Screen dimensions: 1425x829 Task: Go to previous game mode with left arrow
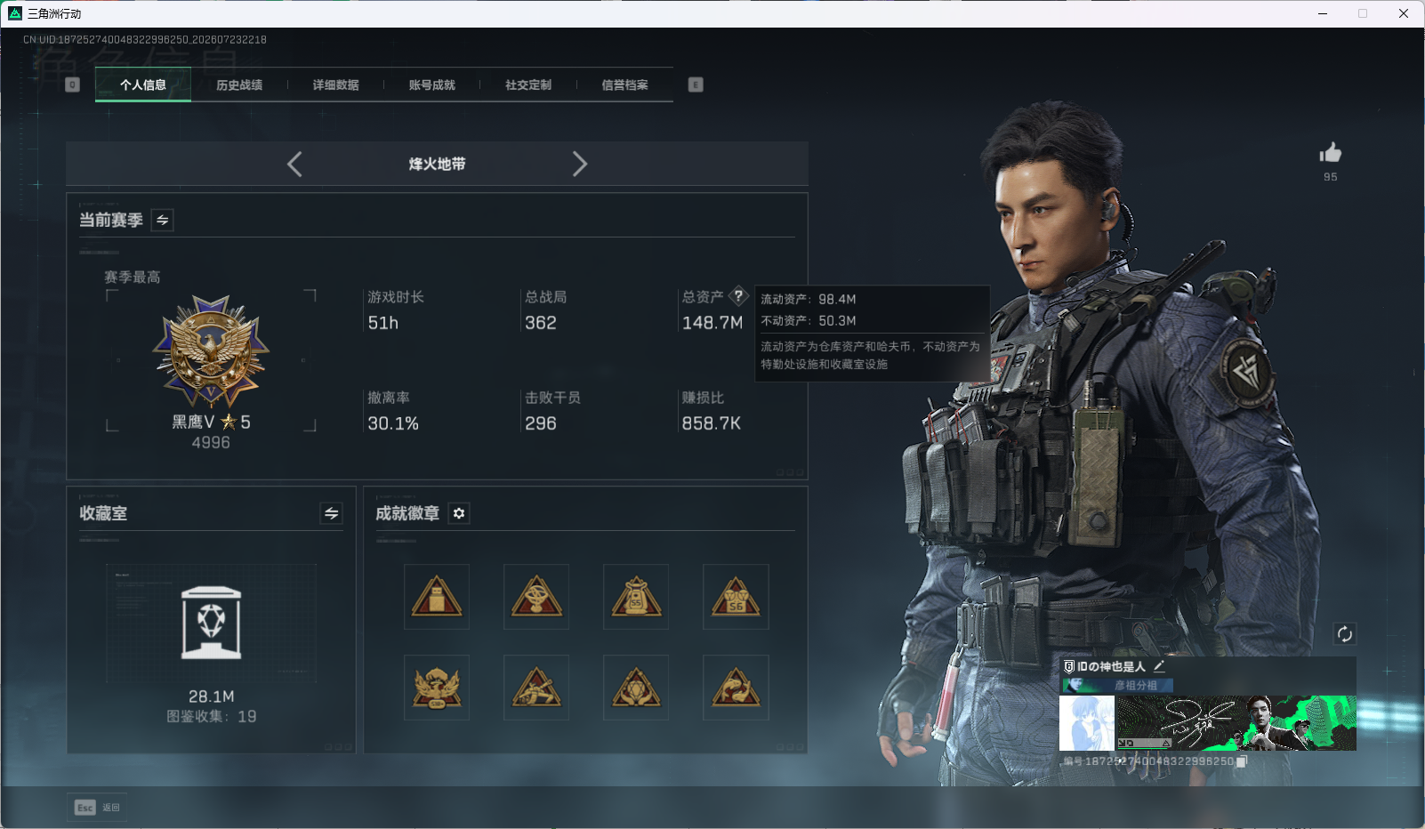(x=294, y=164)
